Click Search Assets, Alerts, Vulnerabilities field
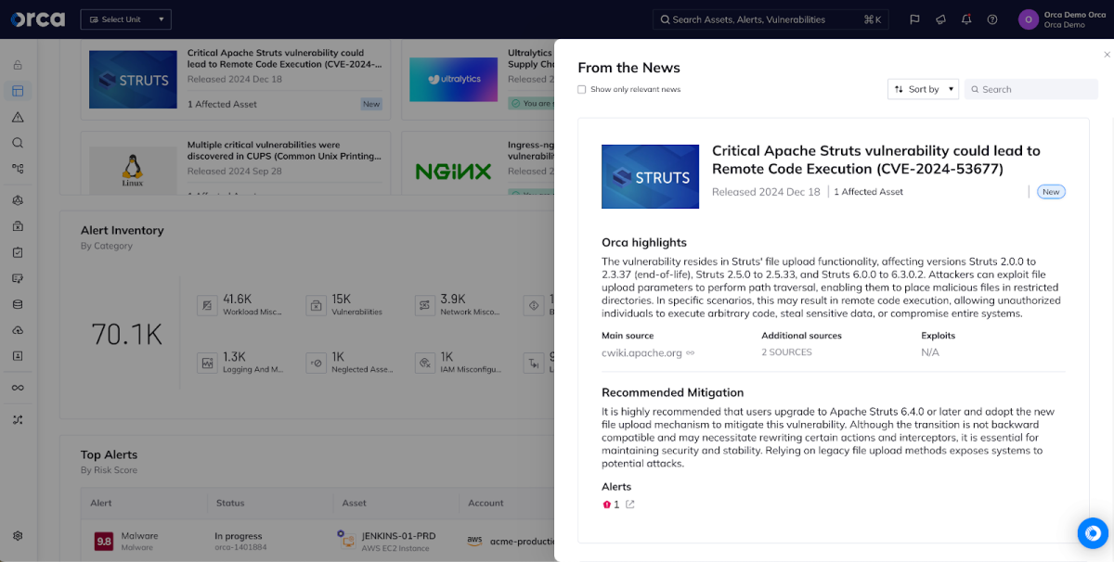Viewport: 1114px width, 562px height. pyautogui.click(x=771, y=19)
